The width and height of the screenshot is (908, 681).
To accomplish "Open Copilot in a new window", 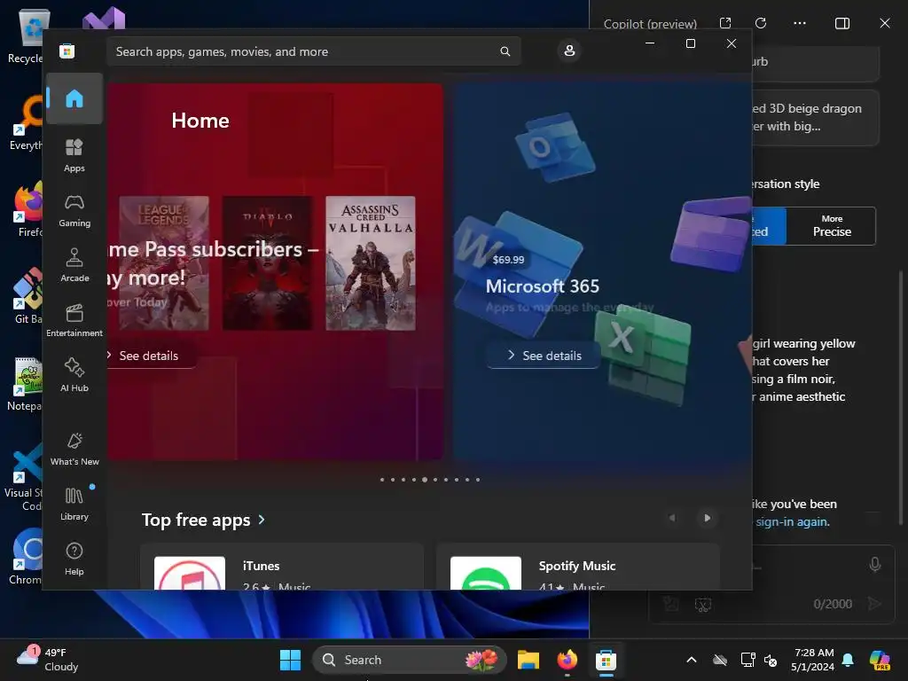I will pyautogui.click(x=725, y=23).
